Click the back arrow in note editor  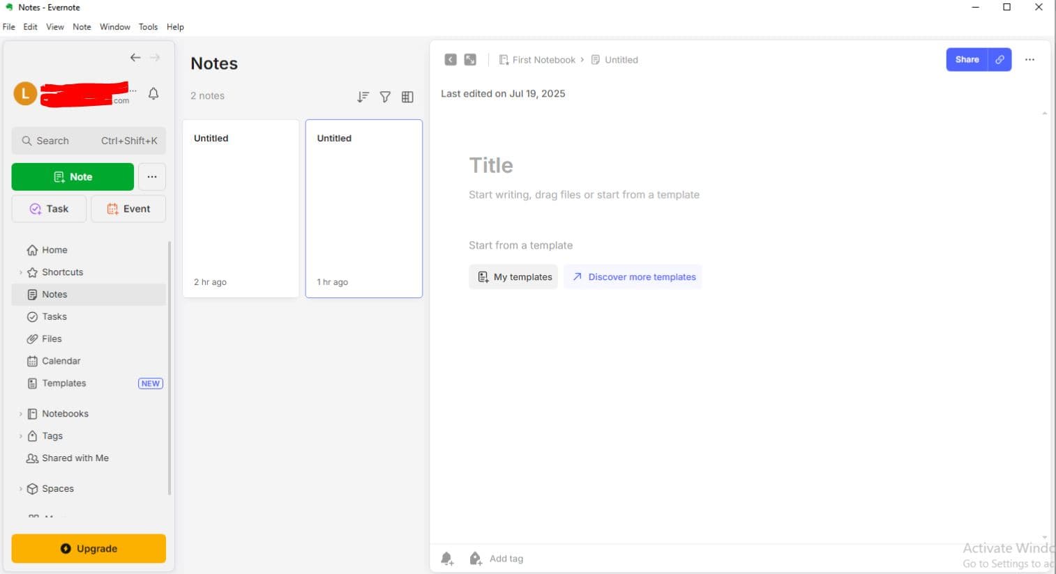coord(450,59)
